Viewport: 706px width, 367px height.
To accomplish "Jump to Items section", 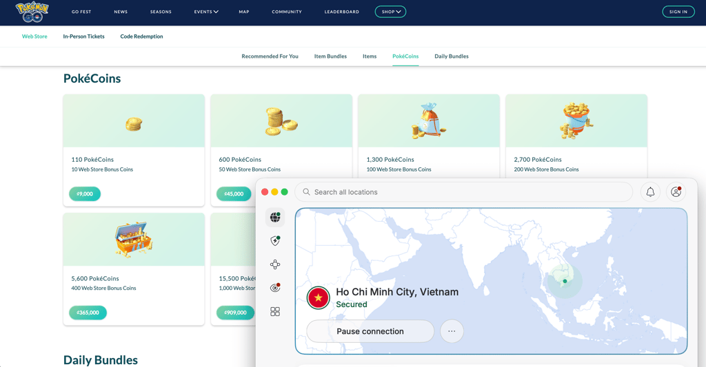I will (370, 56).
